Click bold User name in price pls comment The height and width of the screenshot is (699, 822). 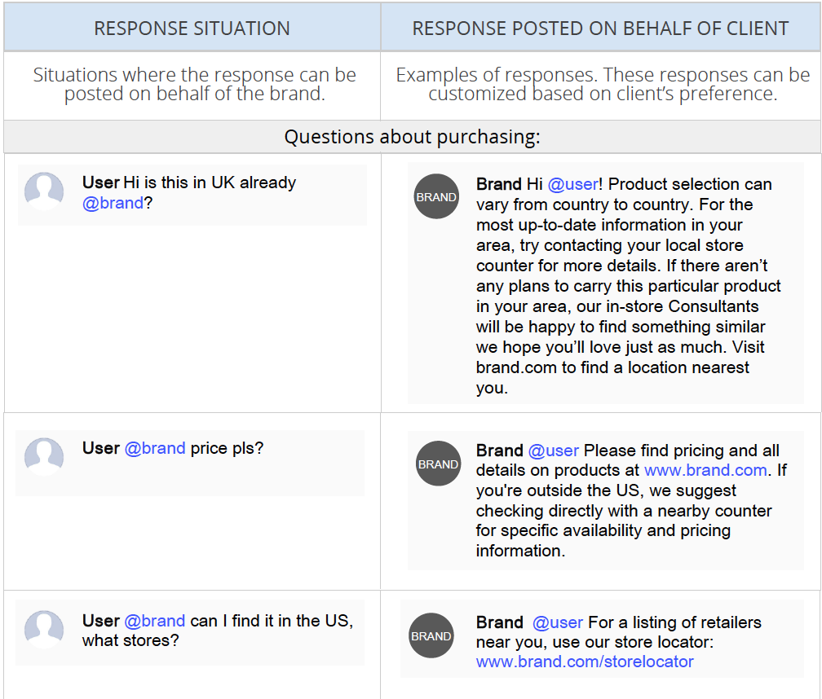click(x=101, y=448)
